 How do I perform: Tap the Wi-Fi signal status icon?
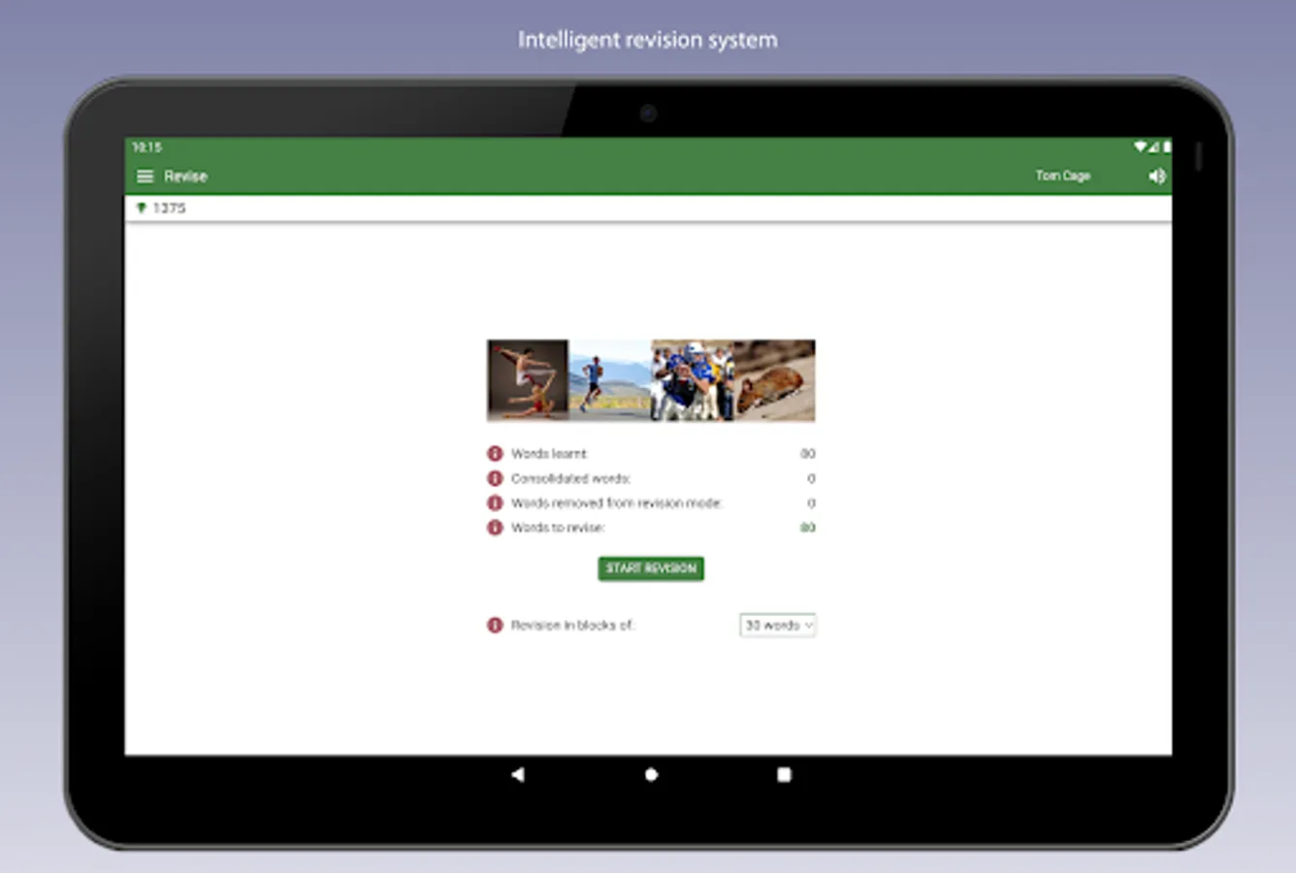1140,147
